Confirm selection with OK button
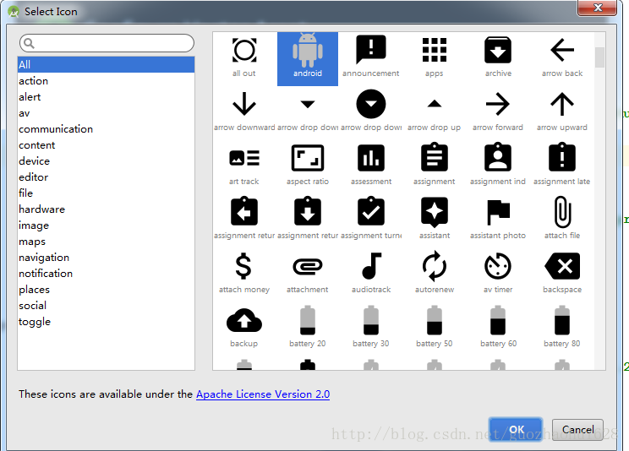The width and height of the screenshot is (629, 451). tap(516, 430)
